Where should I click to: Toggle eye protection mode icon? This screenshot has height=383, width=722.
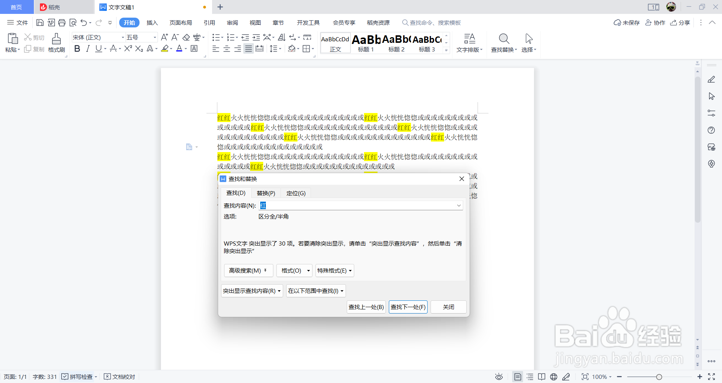click(499, 377)
